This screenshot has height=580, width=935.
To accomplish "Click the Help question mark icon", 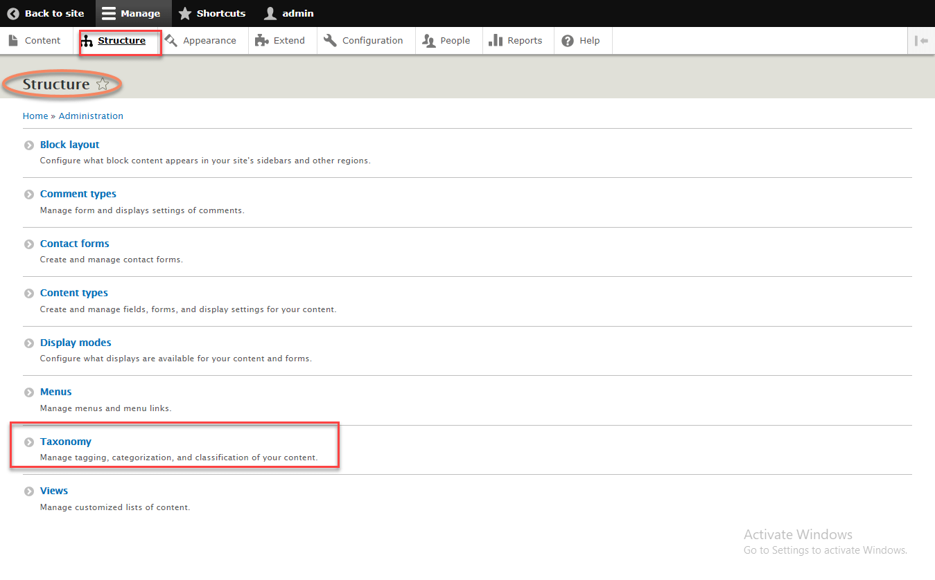I will click(x=568, y=40).
